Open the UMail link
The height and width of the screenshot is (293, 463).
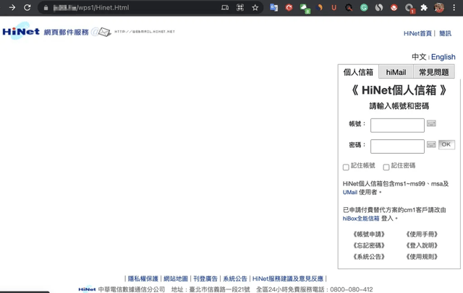pyautogui.click(x=350, y=192)
